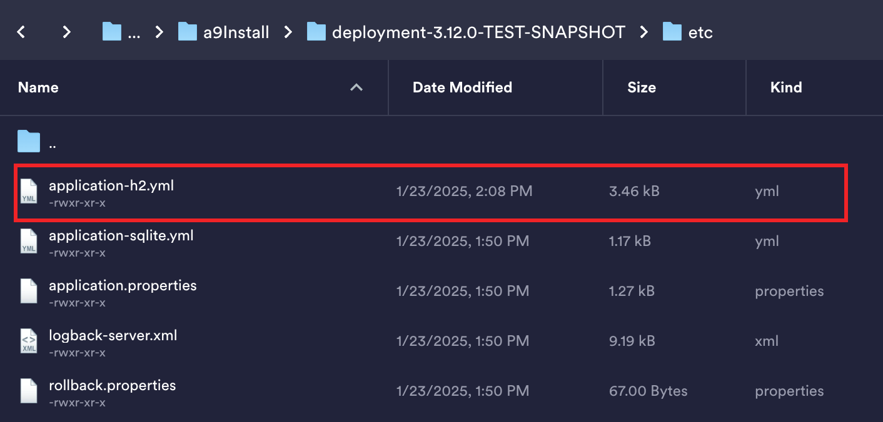
Task: Sort by Date Modified column
Action: click(462, 87)
